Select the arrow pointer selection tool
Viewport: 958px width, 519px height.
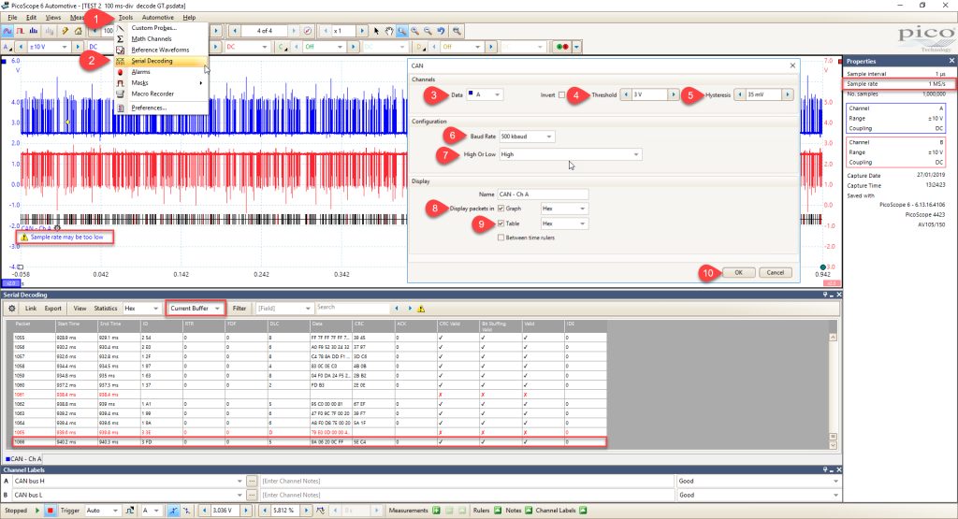click(376, 31)
